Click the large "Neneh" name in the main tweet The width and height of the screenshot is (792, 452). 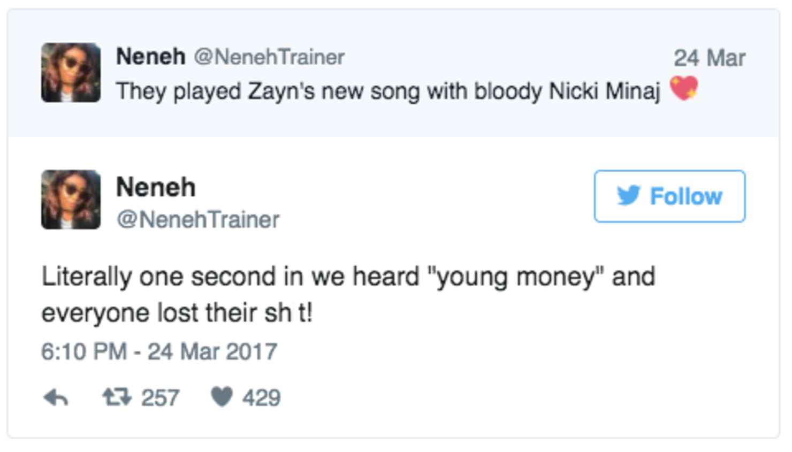click(x=156, y=187)
